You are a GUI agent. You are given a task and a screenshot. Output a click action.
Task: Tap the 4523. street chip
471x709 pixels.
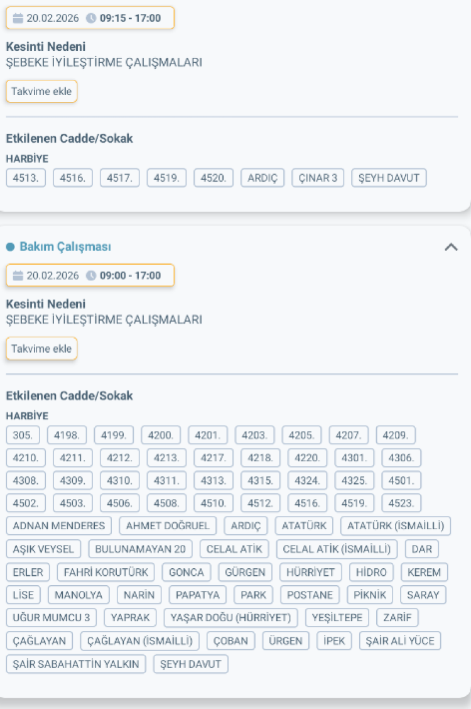pos(402,503)
